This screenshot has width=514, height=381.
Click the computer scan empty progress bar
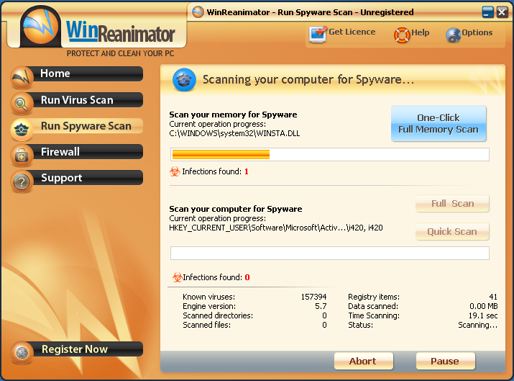(x=329, y=253)
